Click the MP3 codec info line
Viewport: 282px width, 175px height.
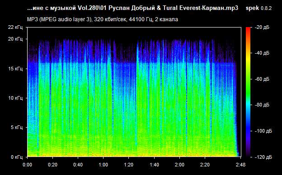[x=103, y=19]
